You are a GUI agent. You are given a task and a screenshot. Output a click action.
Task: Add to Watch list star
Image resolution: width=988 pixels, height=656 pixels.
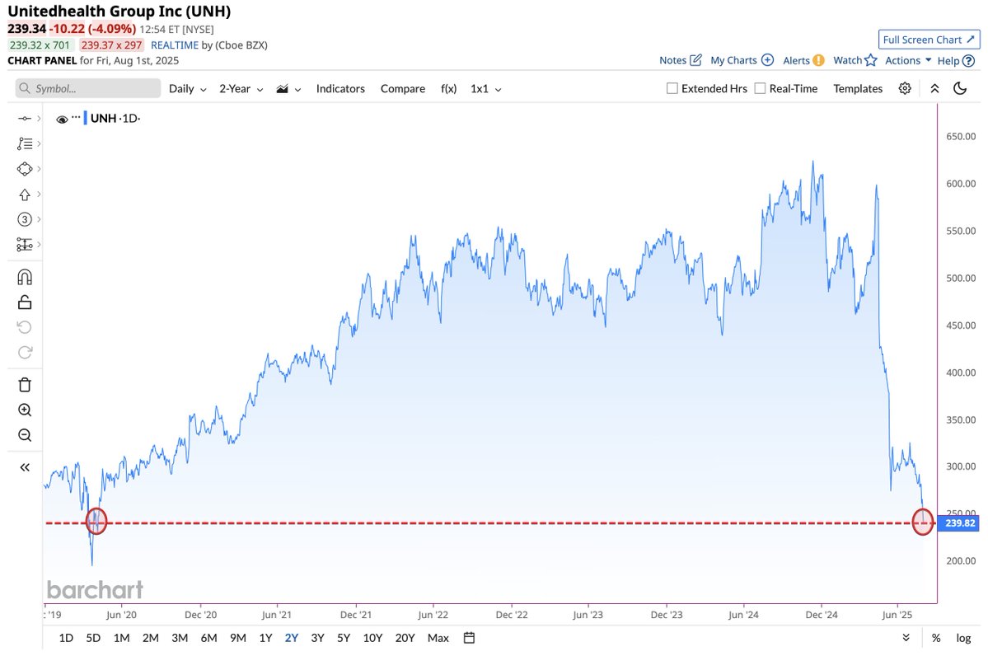[x=855, y=60]
